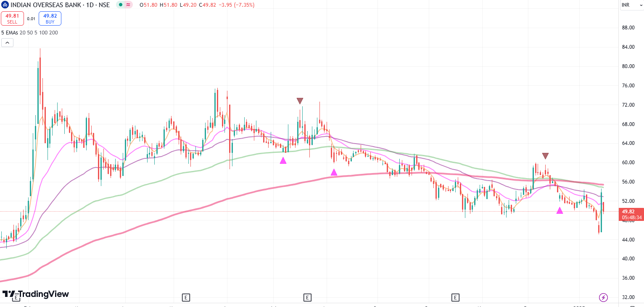Screen dimensions: 644x307
Task: Click the leftmost E earnings marker
Action: pyautogui.click(x=16, y=298)
